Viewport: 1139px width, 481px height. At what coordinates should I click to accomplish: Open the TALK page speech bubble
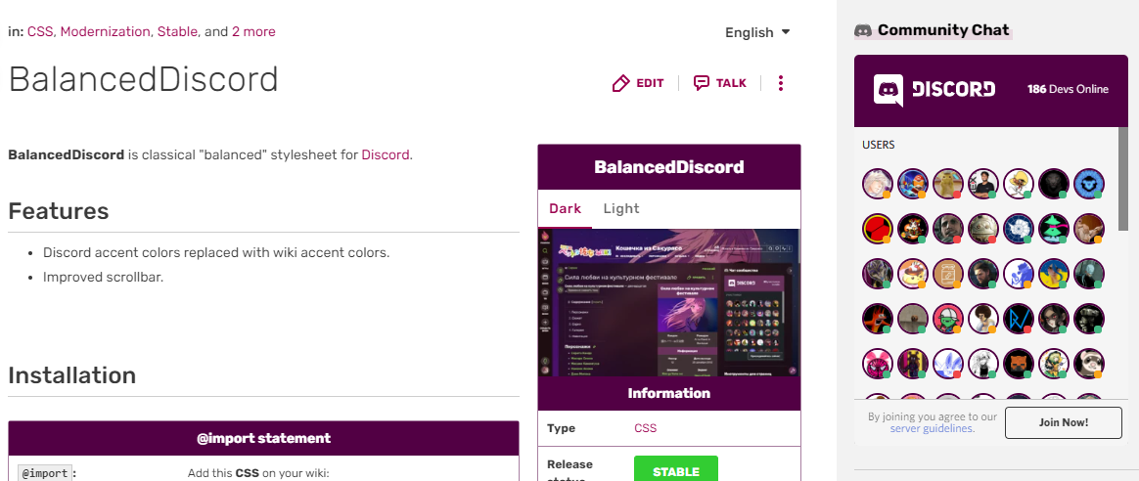pos(701,83)
